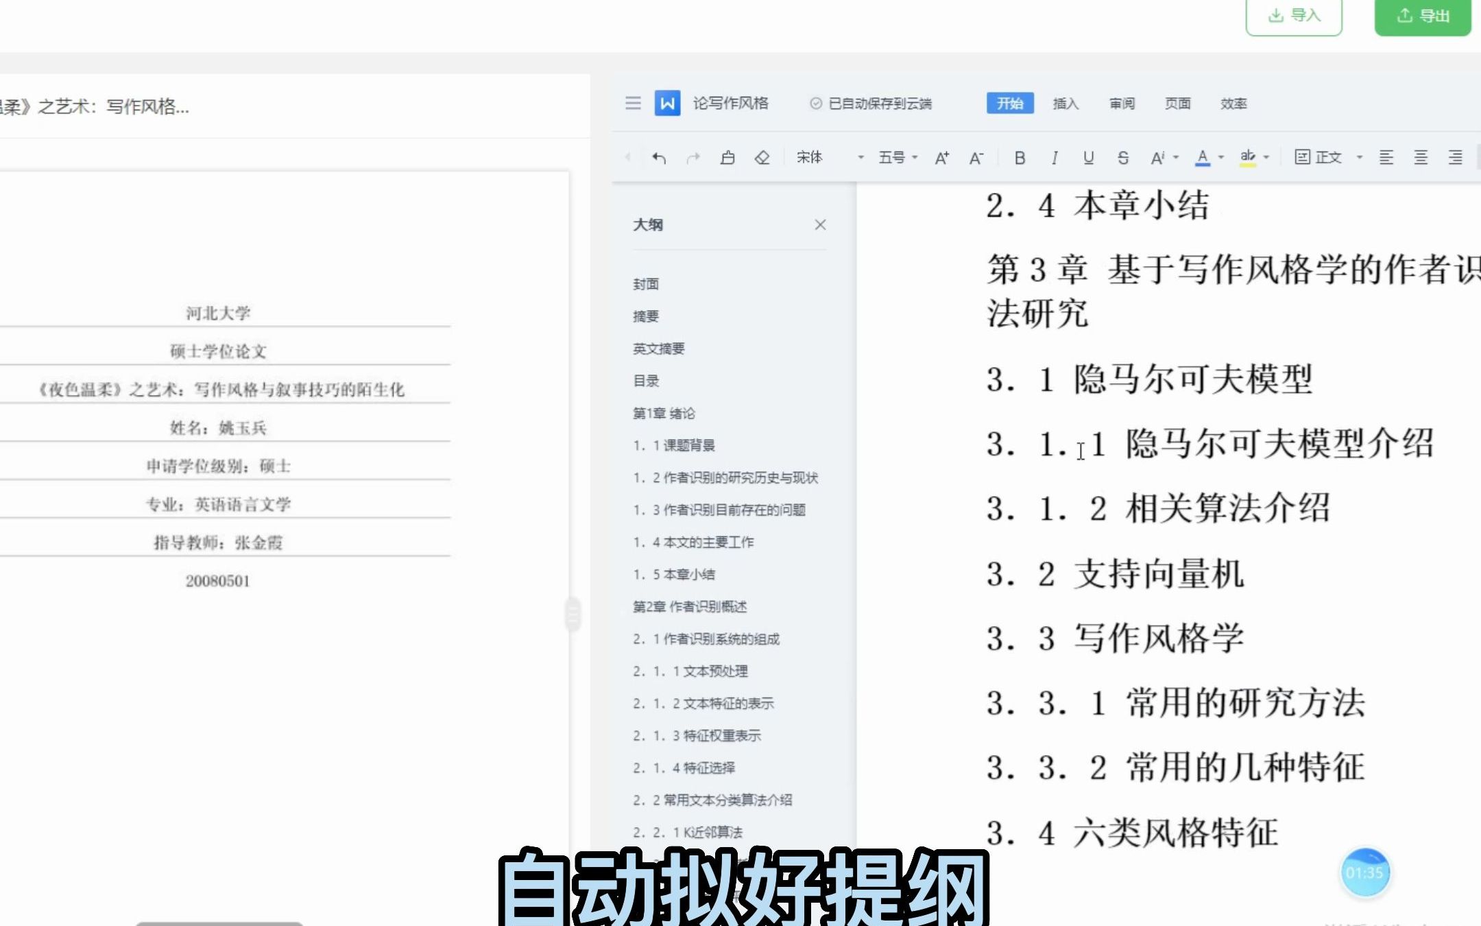Jump to 第2章 作者识别概述 in outline
Image resolution: width=1481 pixels, height=926 pixels.
690,606
